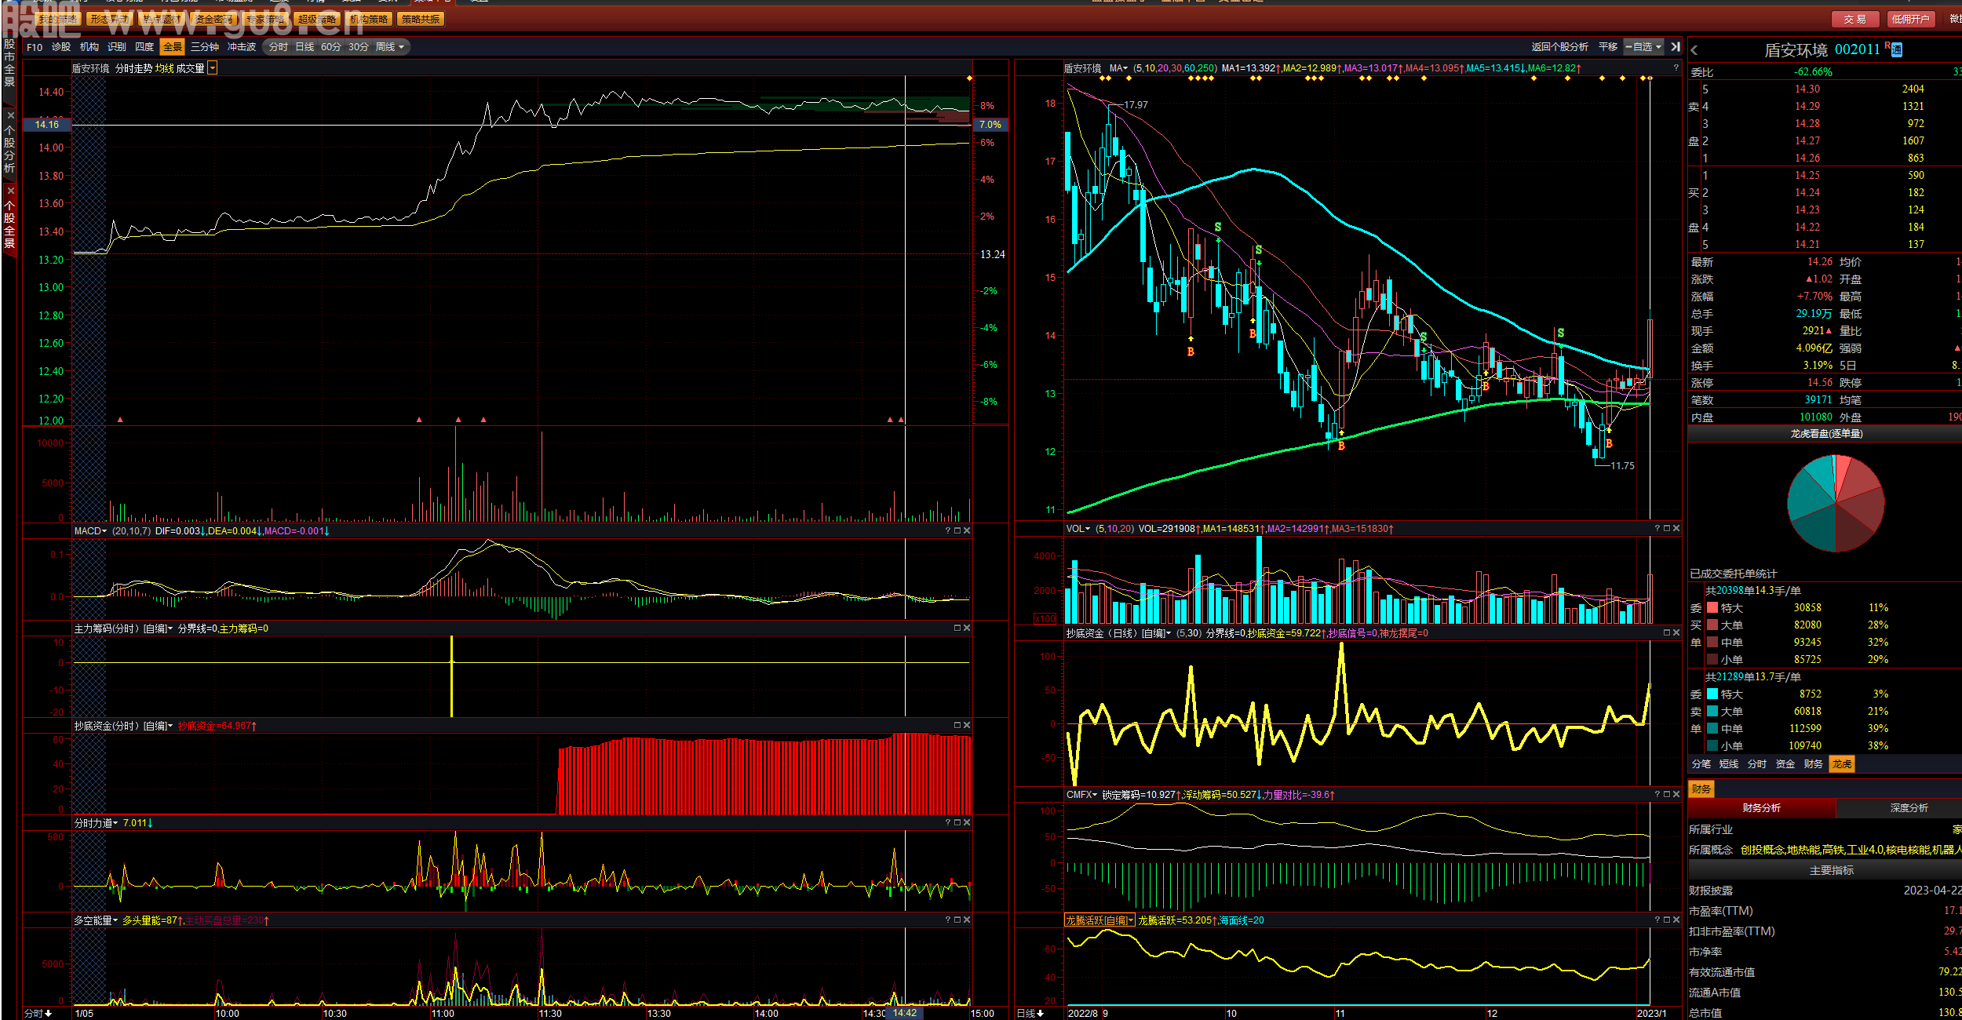Switch to the 30分 period view

point(359,47)
